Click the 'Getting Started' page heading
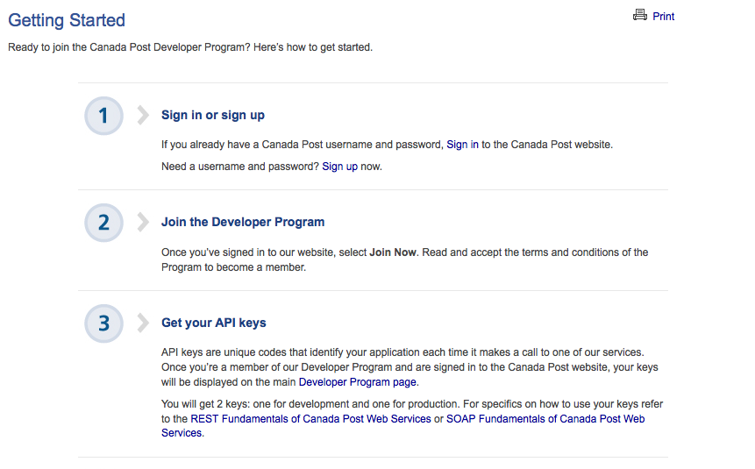Viewport: 755px width, 469px height. click(67, 20)
